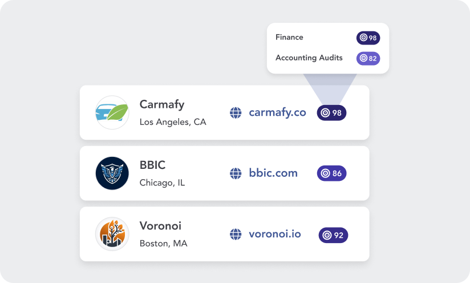Click the BBIC score badge showing 86
Viewport: 470px width, 283px height.
(331, 173)
